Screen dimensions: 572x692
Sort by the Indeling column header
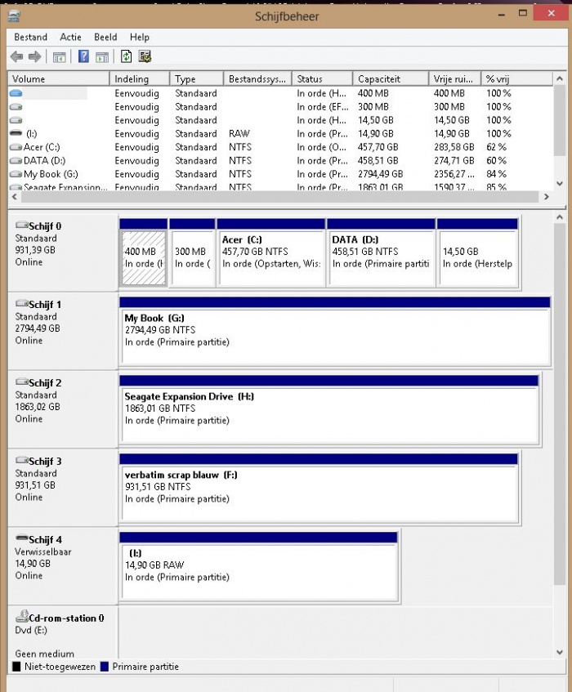140,79
